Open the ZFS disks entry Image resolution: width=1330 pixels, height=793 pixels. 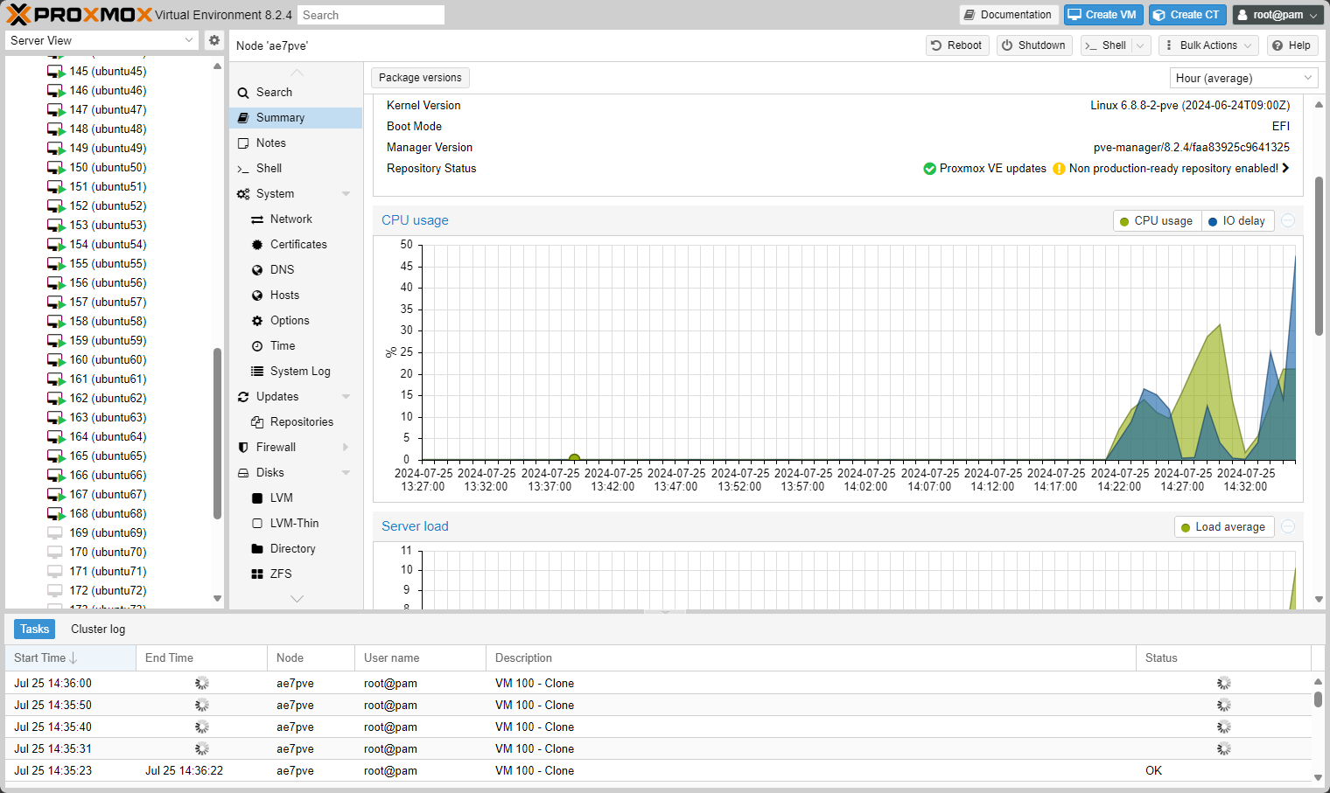280,574
